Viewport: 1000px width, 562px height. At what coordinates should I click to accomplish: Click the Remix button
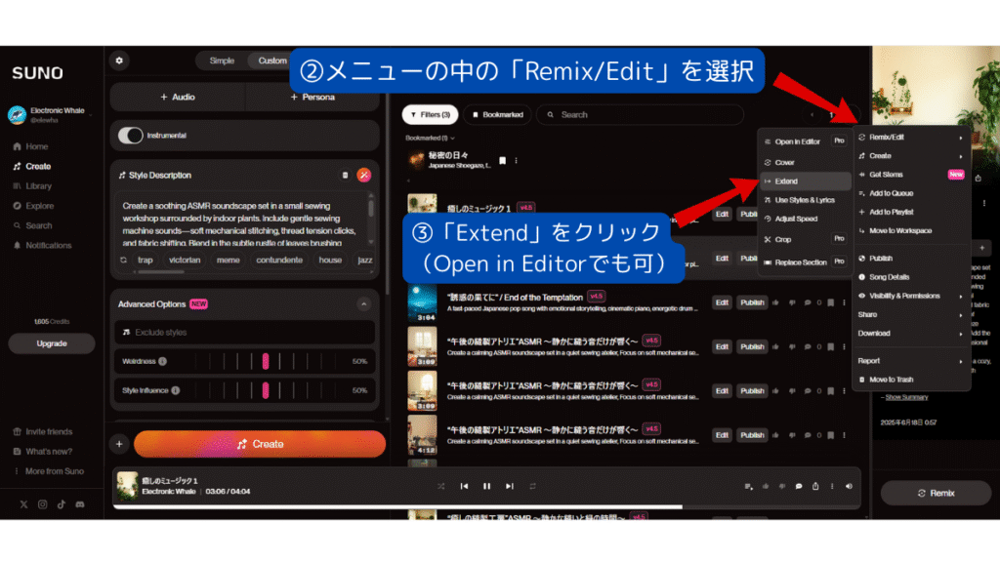936,493
